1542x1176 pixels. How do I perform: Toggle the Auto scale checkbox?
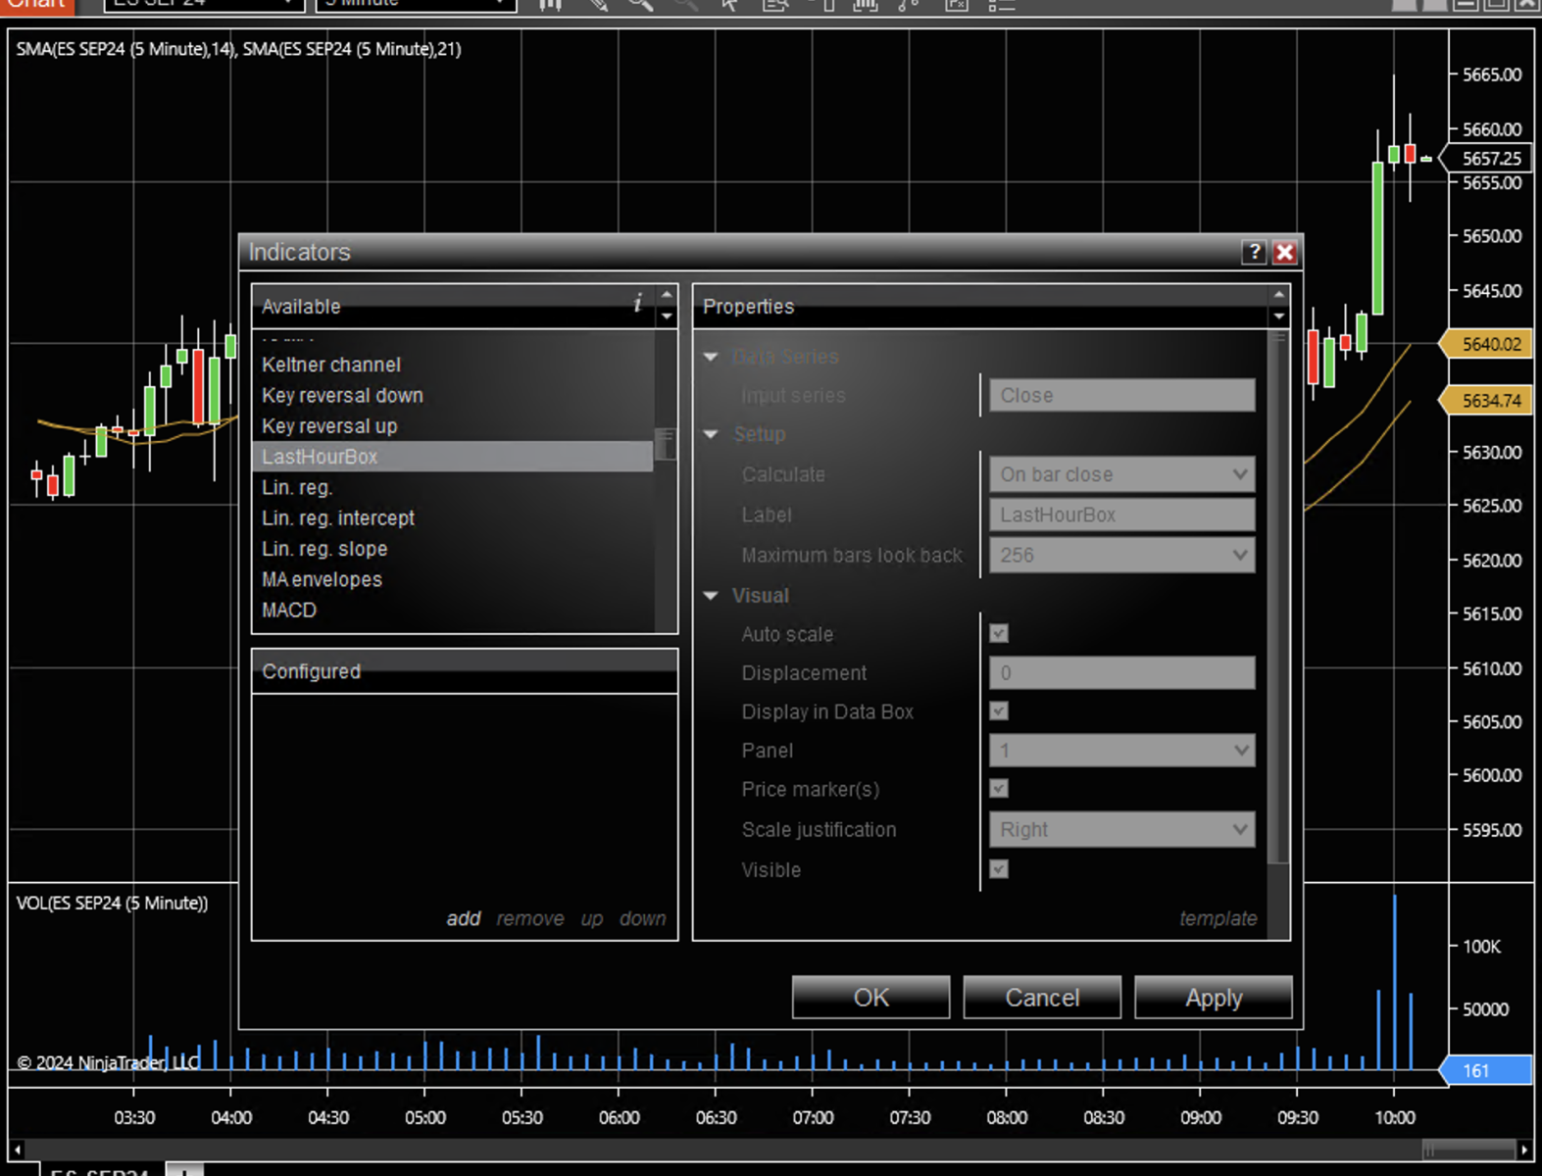coord(999,634)
